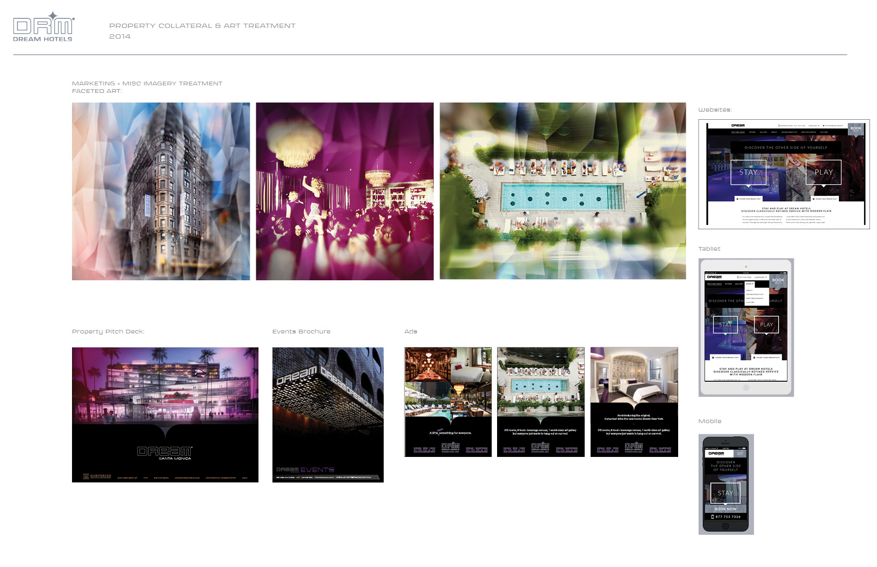Click the 'Events Brochure' label
Screen dimensions: 877x567
point(301,331)
